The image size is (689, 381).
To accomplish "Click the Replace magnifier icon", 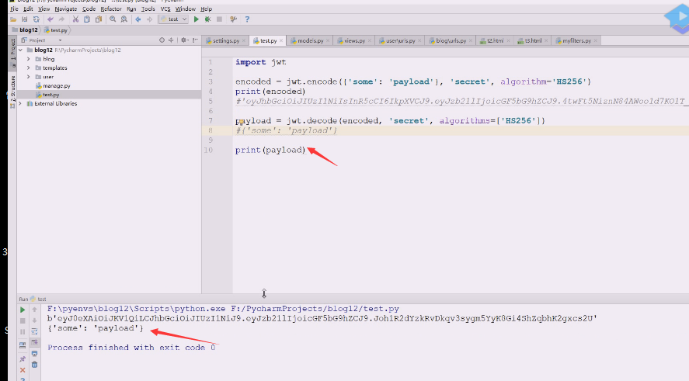I will pos(124,19).
